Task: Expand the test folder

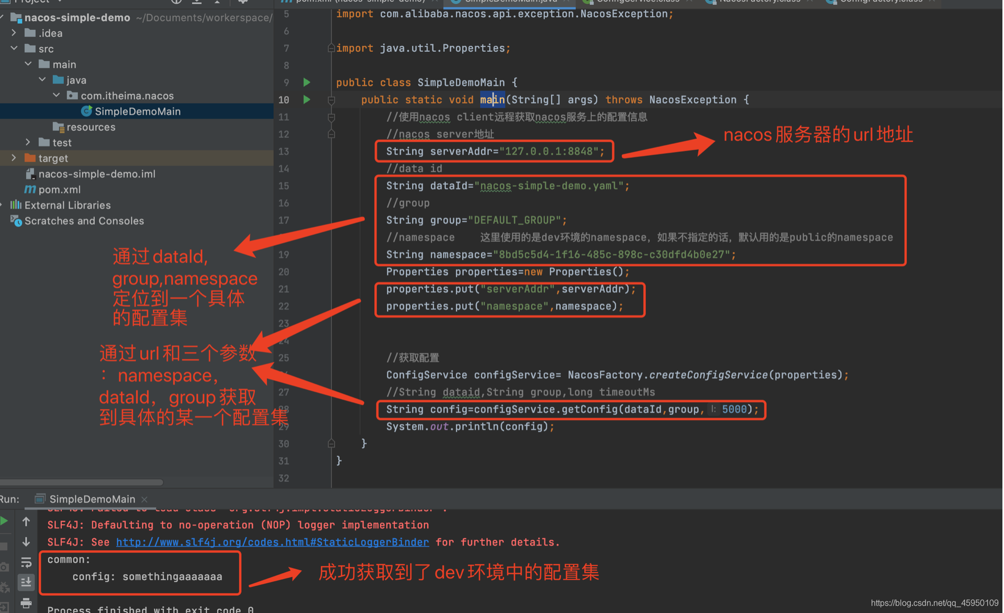Action: tap(28, 142)
